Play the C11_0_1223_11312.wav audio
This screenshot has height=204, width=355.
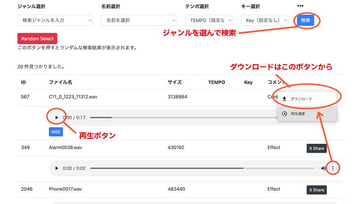pos(57,118)
